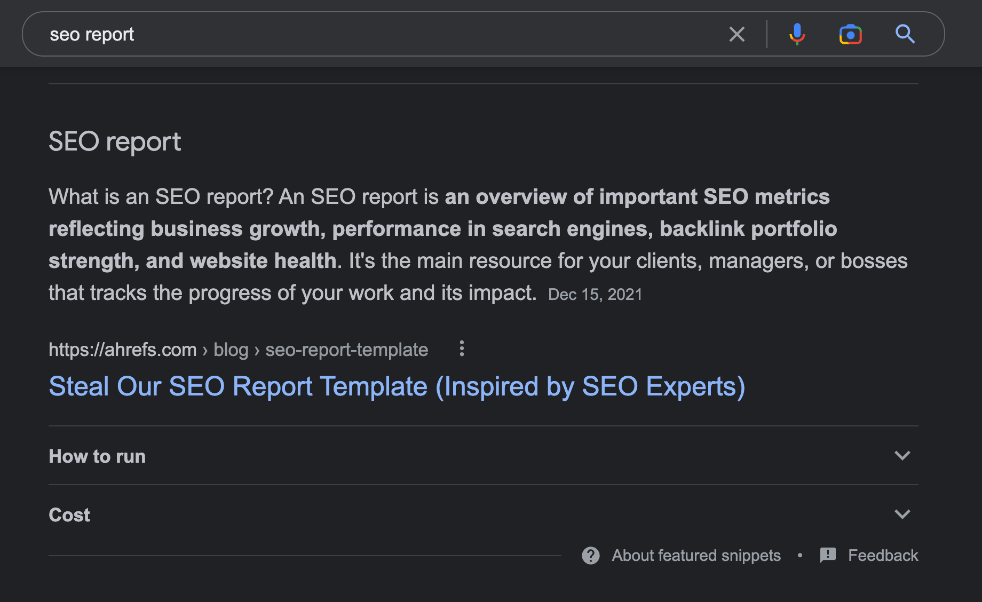Image resolution: width=982 pixels, height=602 pixels.
Task: Open the three-dot menu beside the ahrefs URL
Action: coord(462,349)
